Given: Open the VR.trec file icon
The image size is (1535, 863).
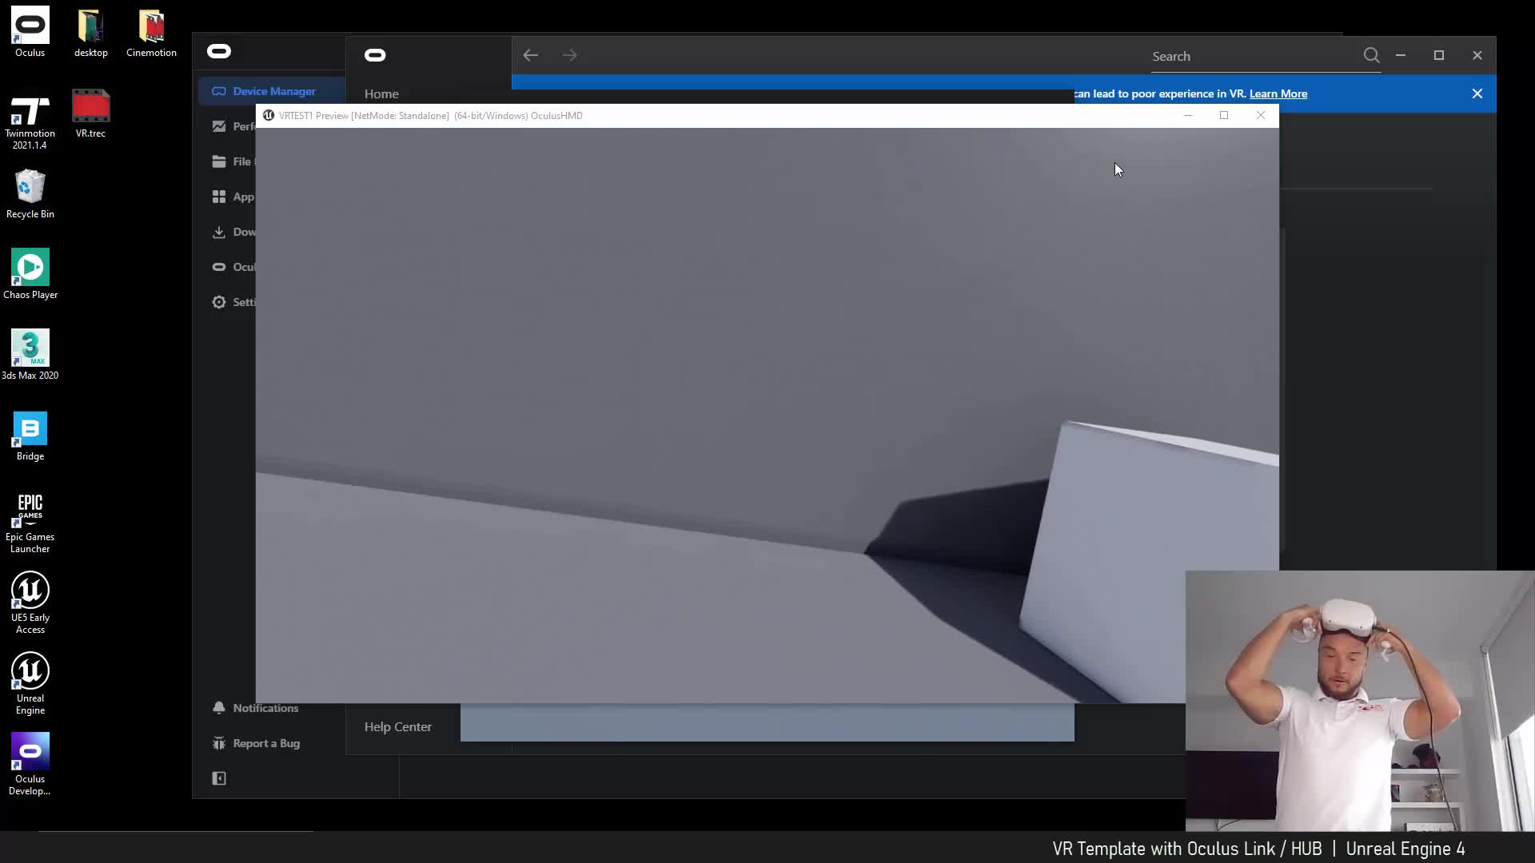Looking at the screenshot, I should click(90, 113).
